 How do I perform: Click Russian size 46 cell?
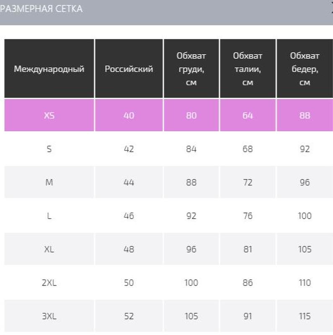129,216
